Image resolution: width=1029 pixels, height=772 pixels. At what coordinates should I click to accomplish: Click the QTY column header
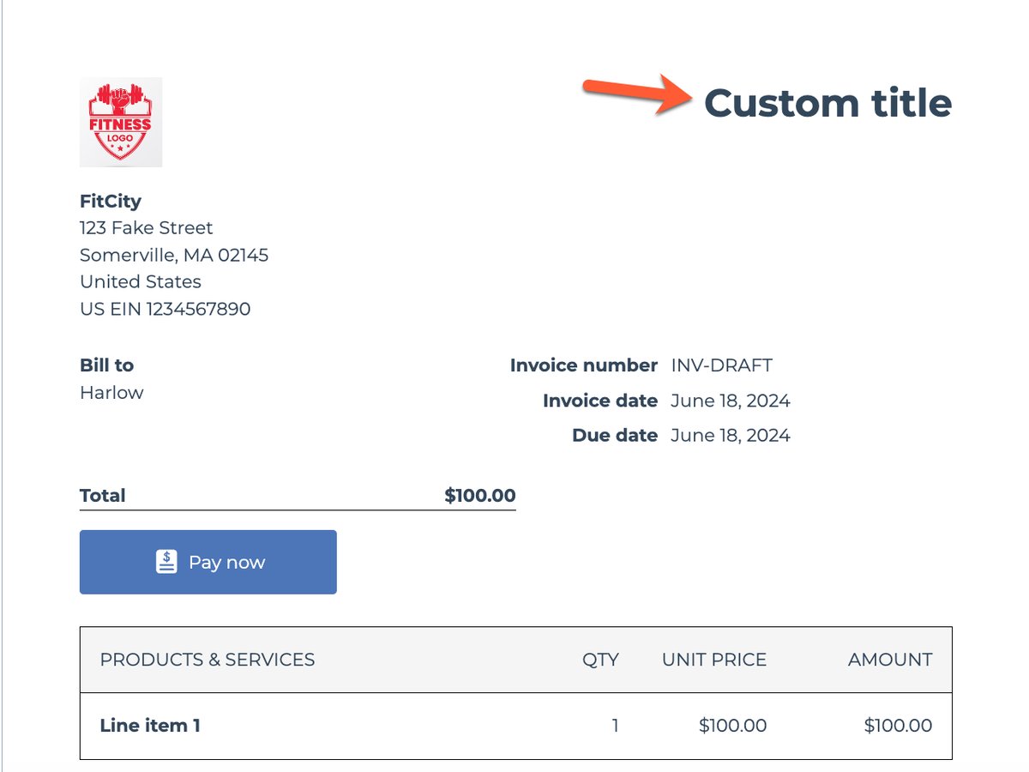click(x=602, y=660)
